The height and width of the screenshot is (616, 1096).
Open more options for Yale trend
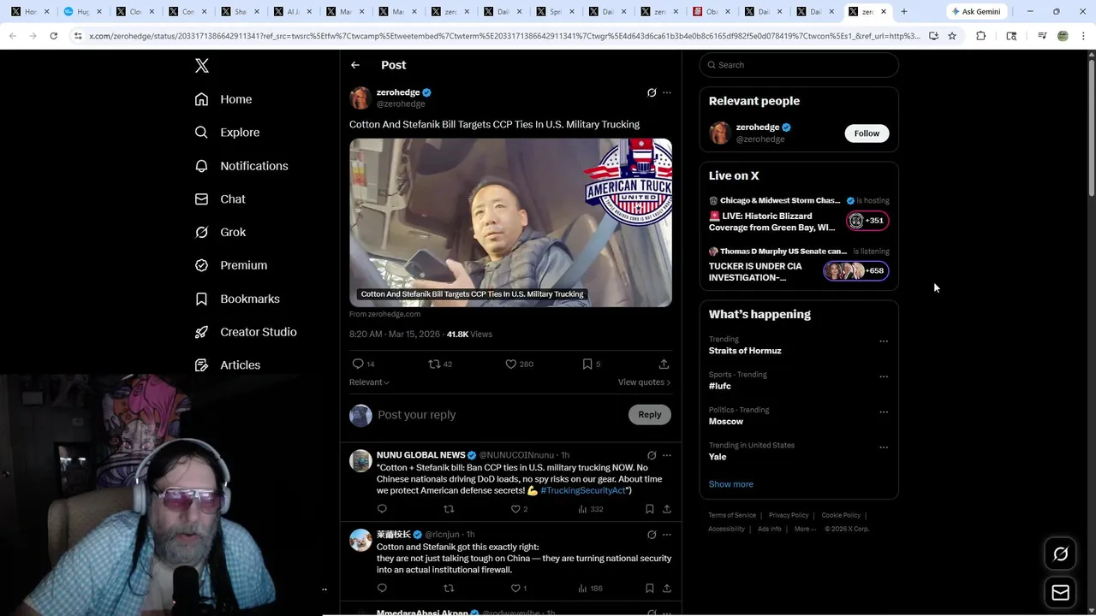[x=884, y=447]
